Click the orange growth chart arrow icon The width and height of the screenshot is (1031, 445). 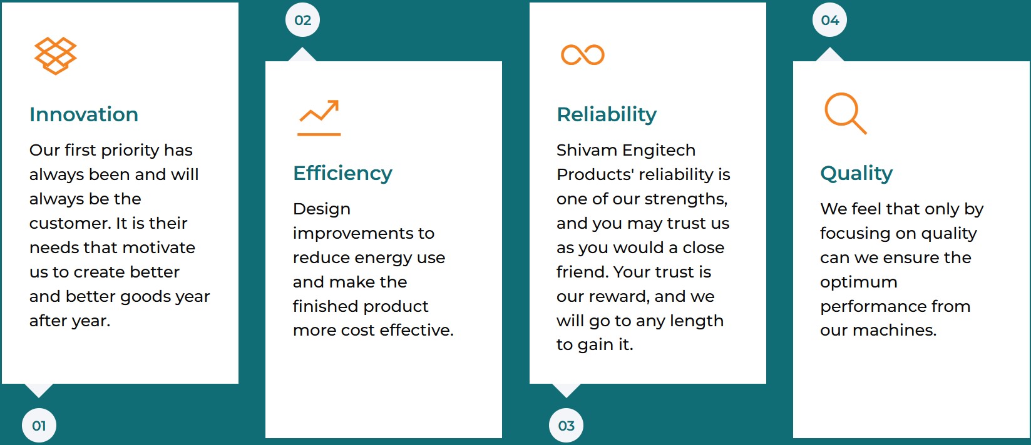pos(319,117)
